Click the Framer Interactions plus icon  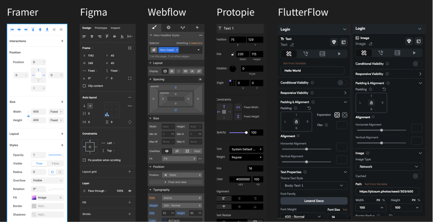click(x=62, y=41)
